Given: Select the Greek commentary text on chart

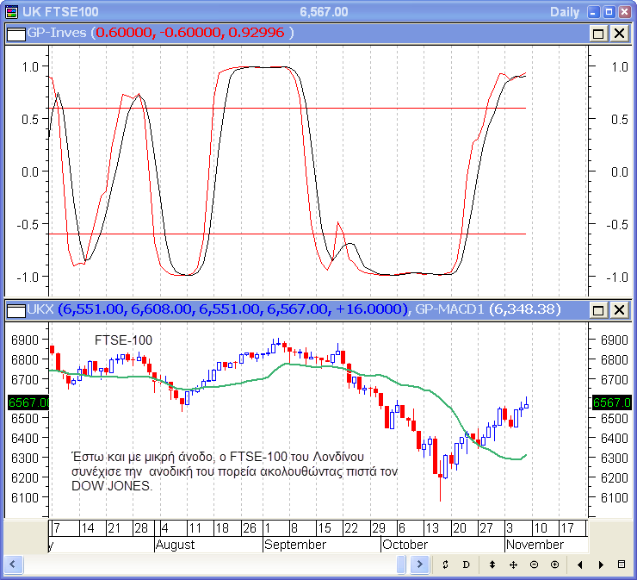Looking at the screenshot, I should (x=232, y=470).
